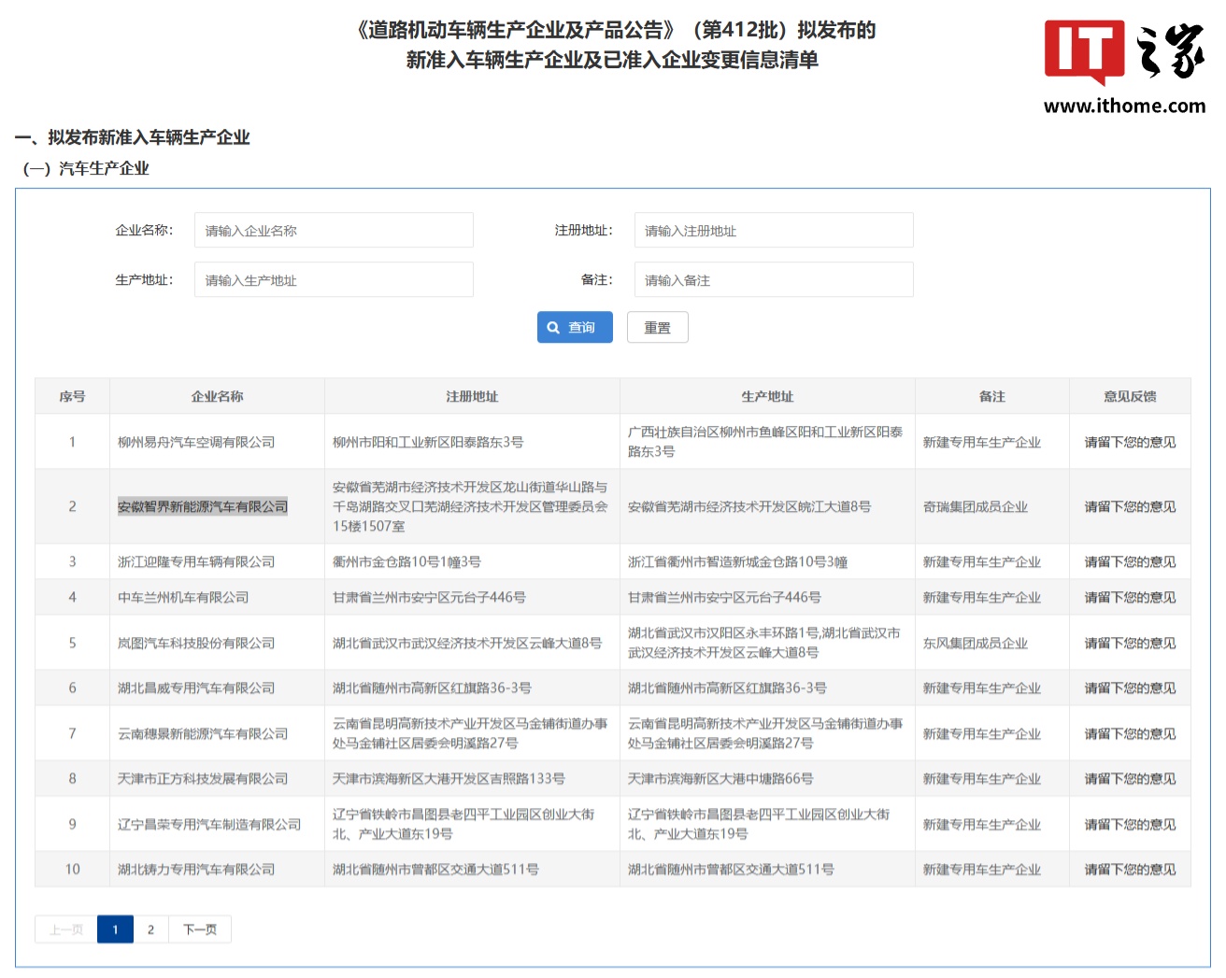Click the 序号 column header
This screenshot has width=1226, height=978.
72,397
